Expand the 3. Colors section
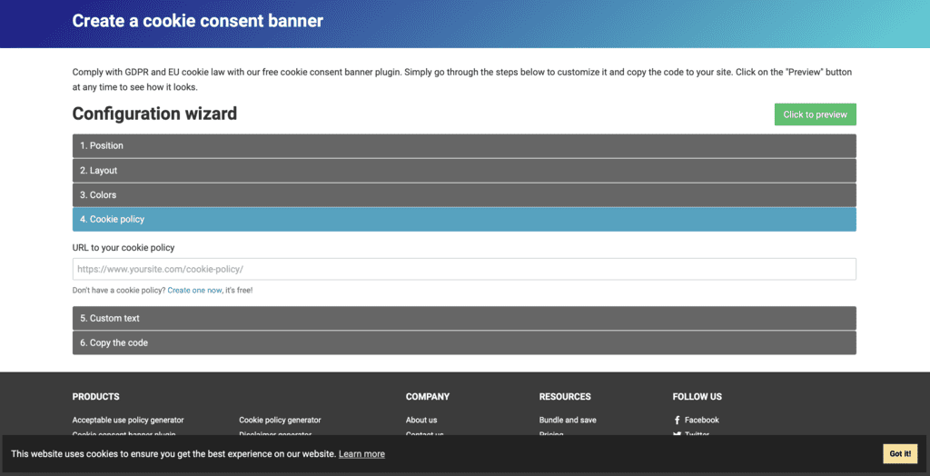Screen dimensions: 930x476 (463, 195)
